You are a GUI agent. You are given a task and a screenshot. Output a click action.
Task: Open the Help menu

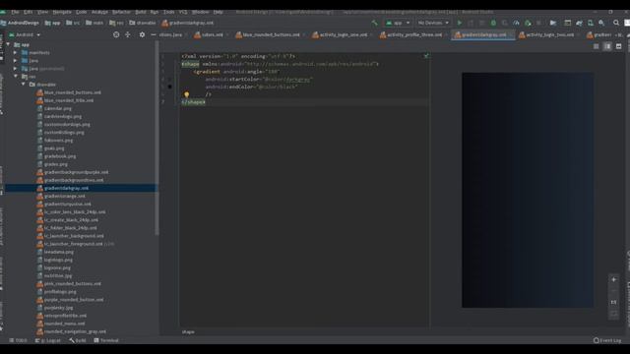point(218,12)
